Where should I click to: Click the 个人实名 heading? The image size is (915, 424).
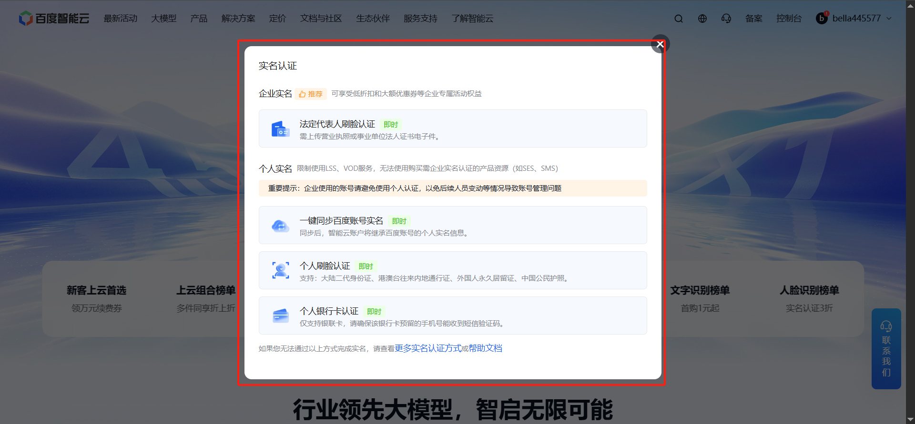[275, 168]
